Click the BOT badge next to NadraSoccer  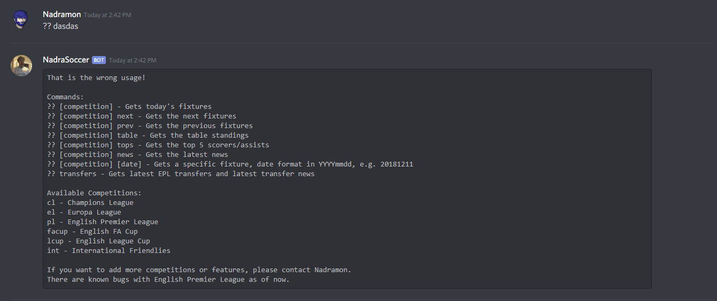(x=99, y=60)
